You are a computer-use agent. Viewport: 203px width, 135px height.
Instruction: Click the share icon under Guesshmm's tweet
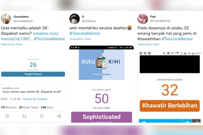[59, 116]
